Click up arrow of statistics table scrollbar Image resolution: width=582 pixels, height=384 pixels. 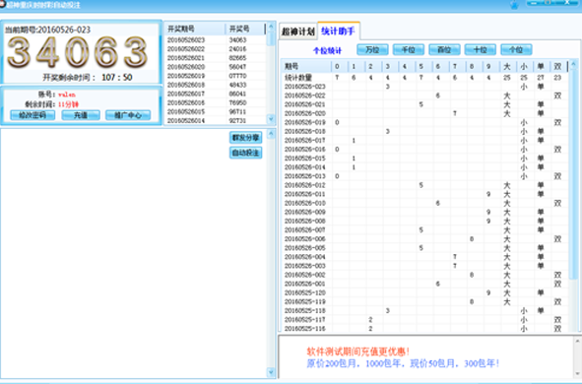click(x=573, y=64)
